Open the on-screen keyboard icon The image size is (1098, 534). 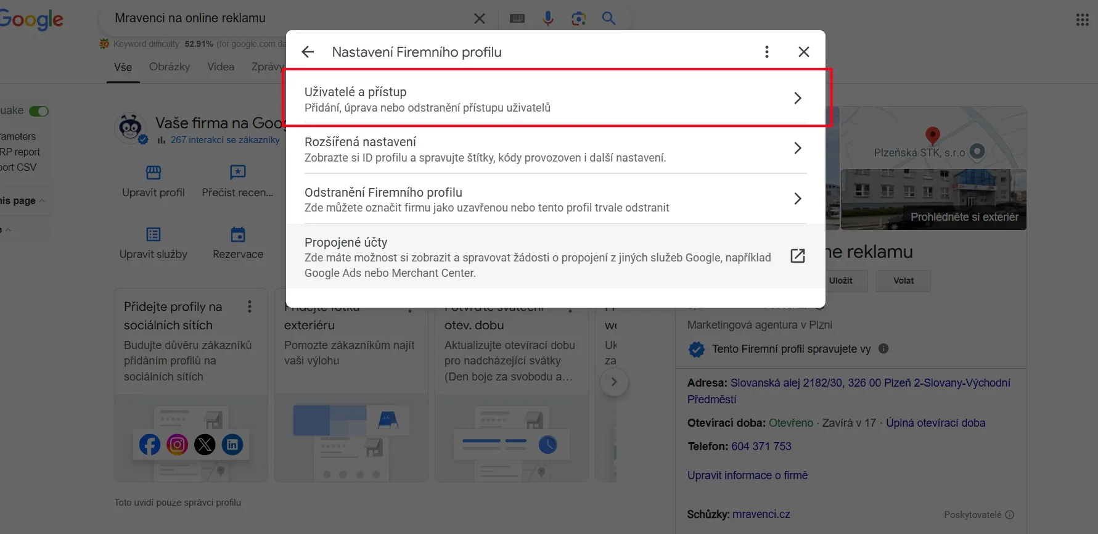pos(517,18)
